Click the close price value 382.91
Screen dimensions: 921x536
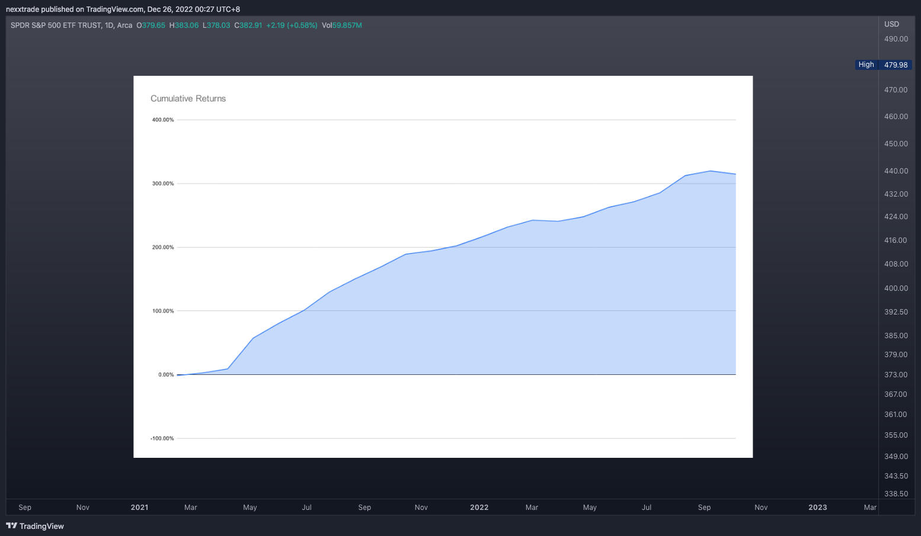(251, 25)
